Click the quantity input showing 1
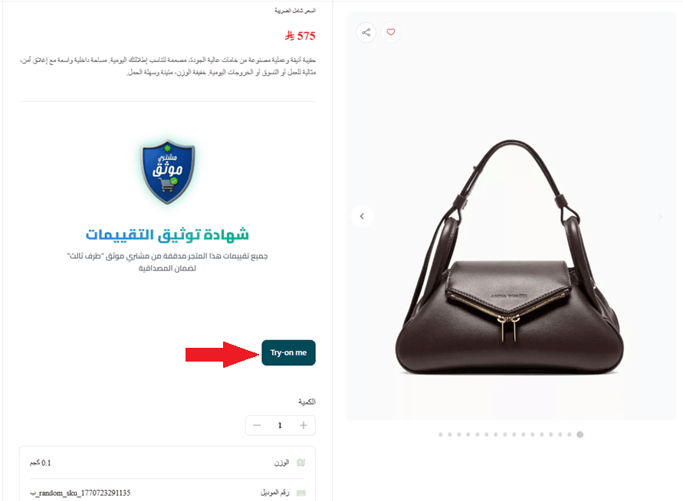 [x=280, y=425]
